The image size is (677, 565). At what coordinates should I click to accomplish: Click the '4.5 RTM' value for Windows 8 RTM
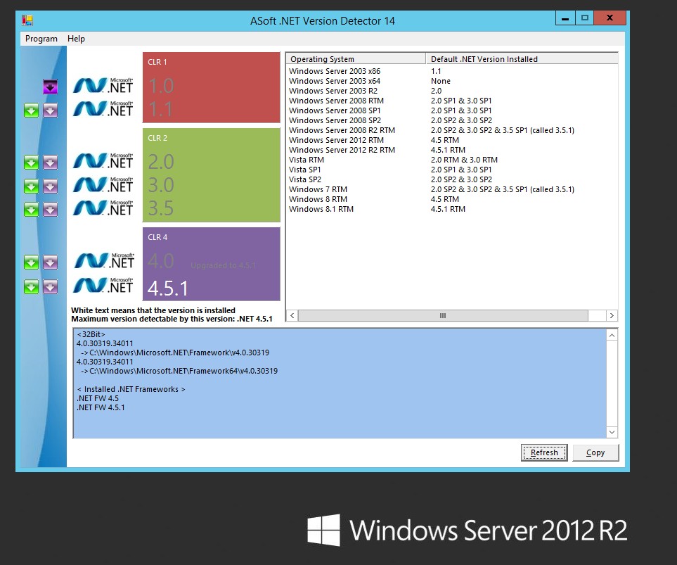pyautogui.click(x=445, y=199)
